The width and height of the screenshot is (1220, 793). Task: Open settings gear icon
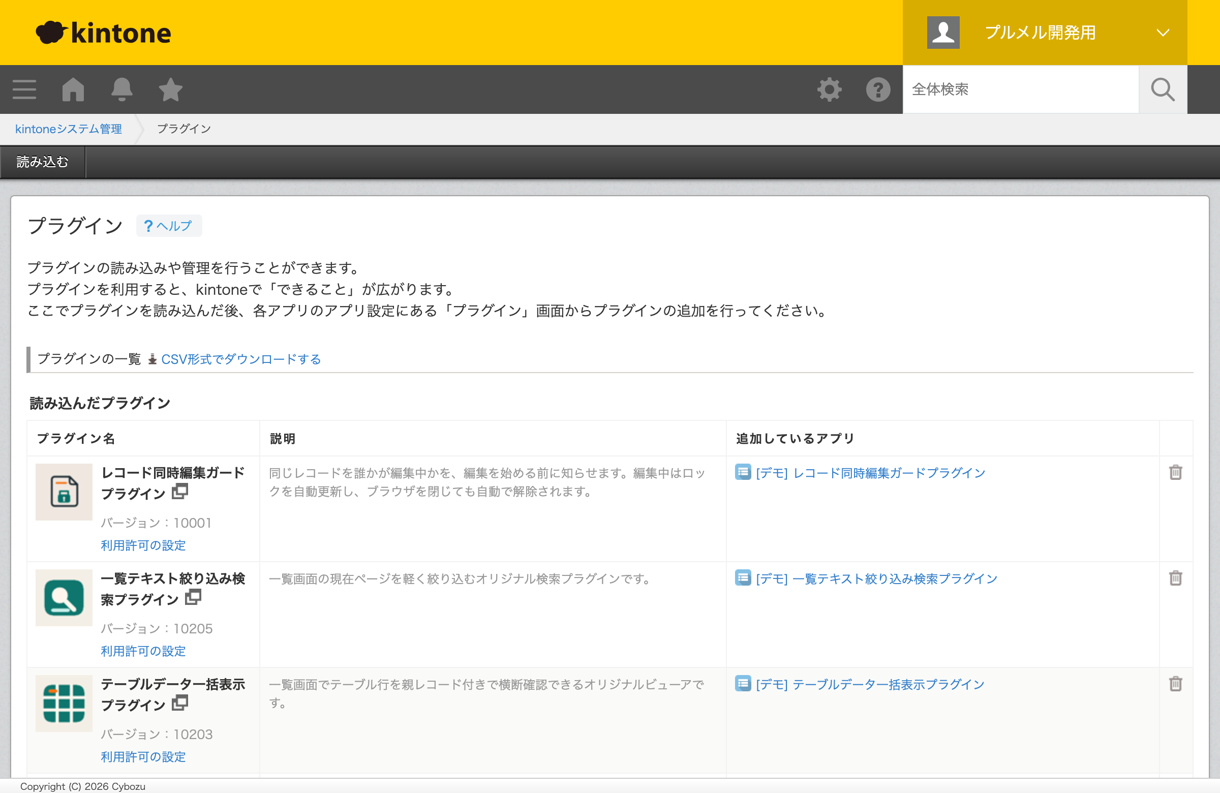pyautogui.click(x=830, y=89)
